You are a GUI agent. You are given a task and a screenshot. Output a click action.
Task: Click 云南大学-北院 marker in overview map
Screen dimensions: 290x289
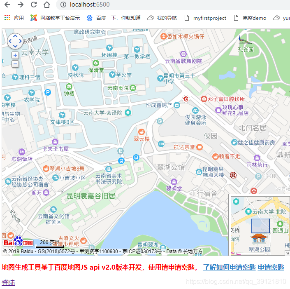coord(248,211)
